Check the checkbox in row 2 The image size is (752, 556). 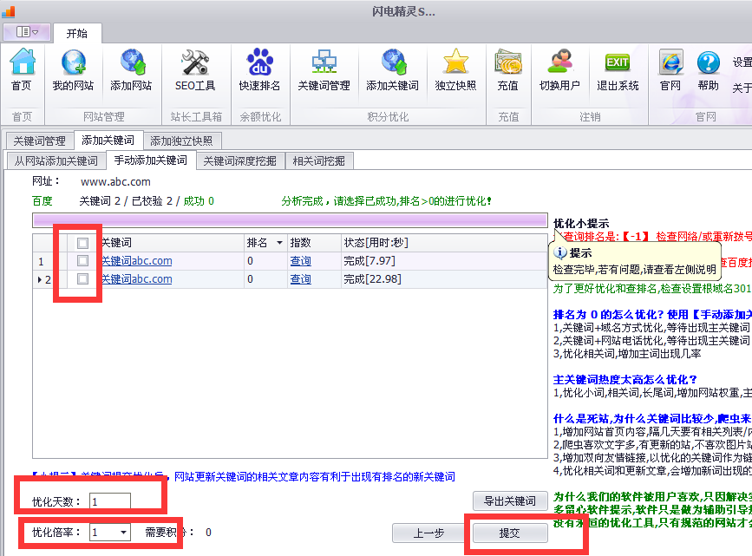tap(82, 278)
